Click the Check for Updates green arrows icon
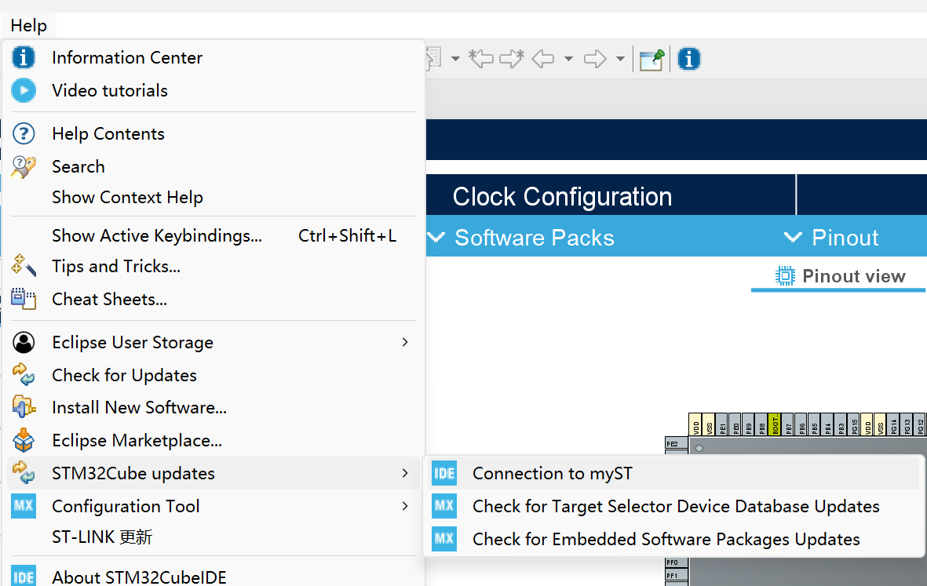 [24, 375]
